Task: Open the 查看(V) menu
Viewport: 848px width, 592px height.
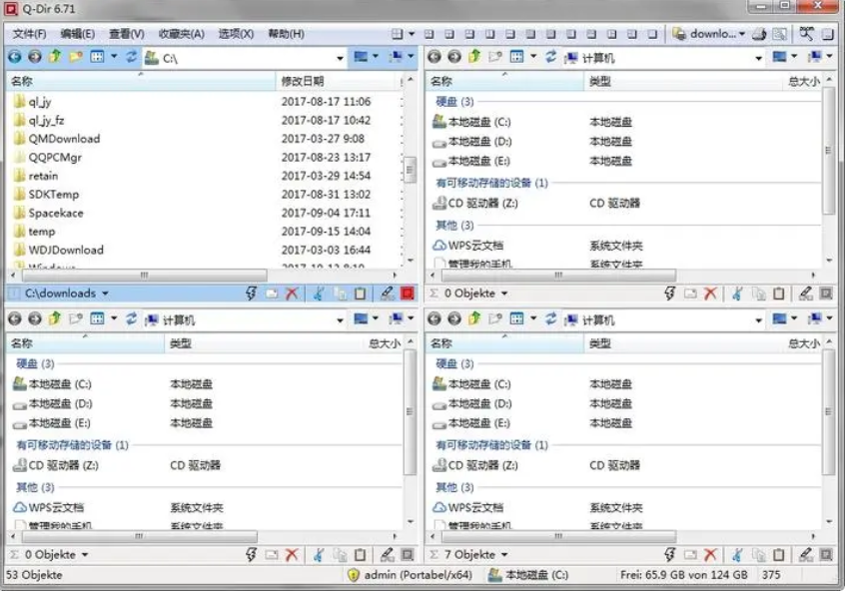Action: click(127, 34)
